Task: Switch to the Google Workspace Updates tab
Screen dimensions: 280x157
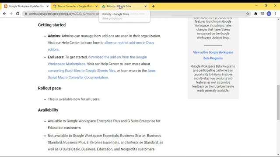Action: click(26, 6)
